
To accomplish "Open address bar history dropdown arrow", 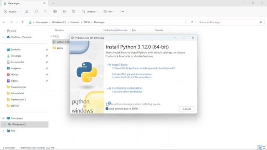I will pos(185,22).
